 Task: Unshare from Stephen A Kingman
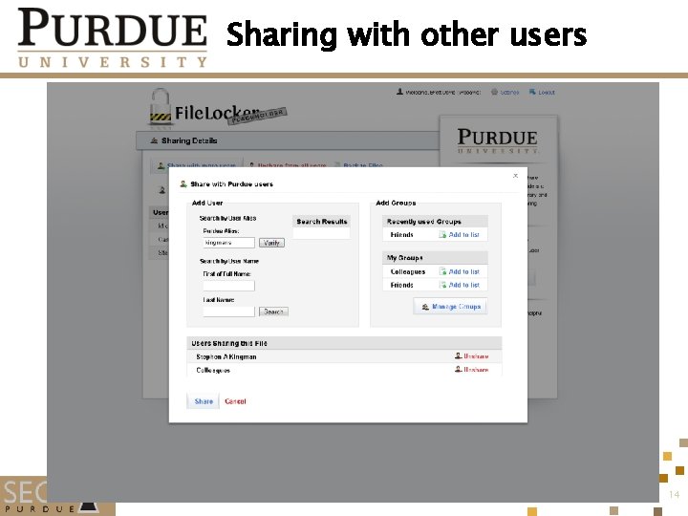pos(476,356)
